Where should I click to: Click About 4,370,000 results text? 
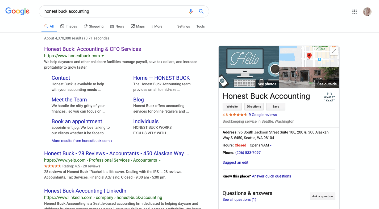coord(77,38)
